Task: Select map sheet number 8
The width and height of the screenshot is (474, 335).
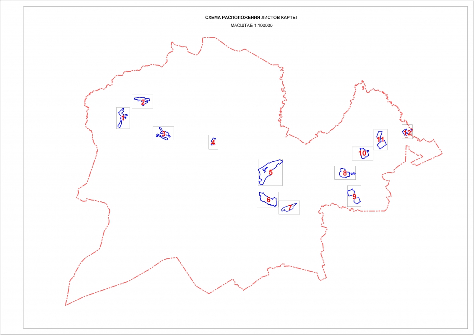Action: pyautogui.click(x=345, y=173)
